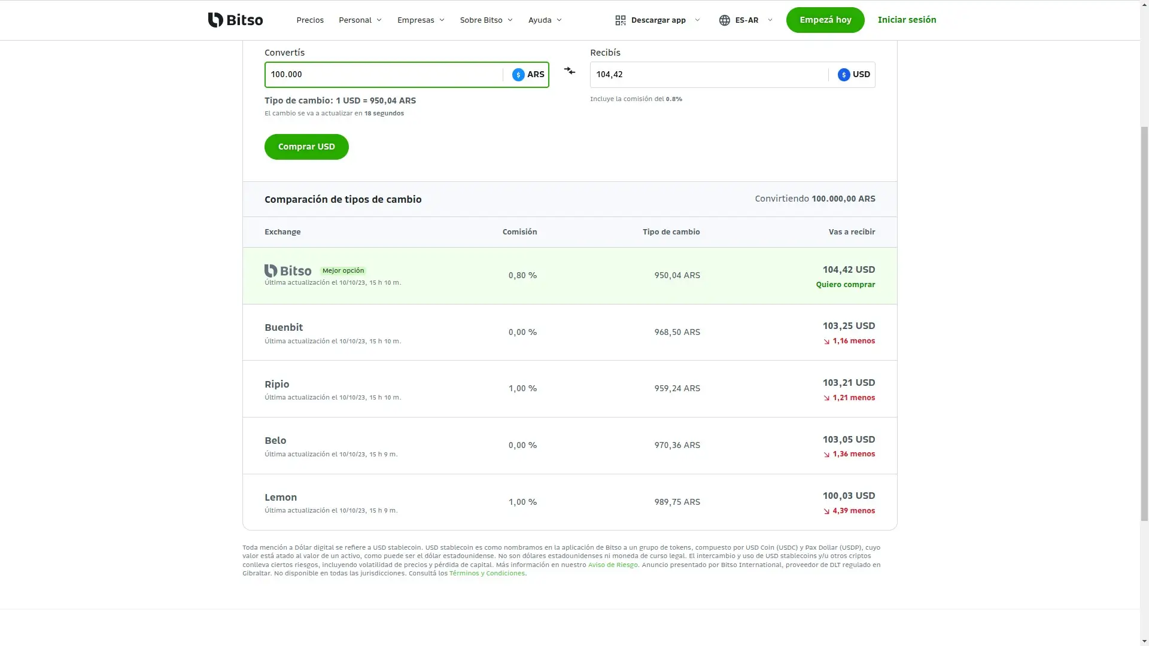This screenshot has height=646, width=1149.
Task: Click the Tipo de cambio 1 USD text
Action: (x=340, y=100)
